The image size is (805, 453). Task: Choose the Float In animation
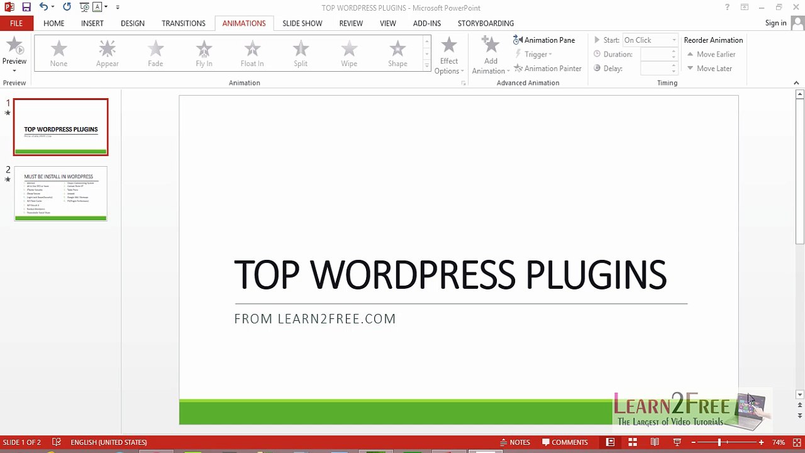tap(252, 53)
